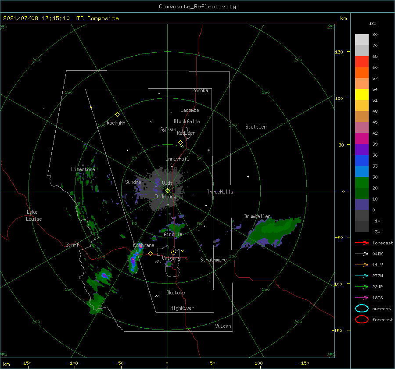Click the ThreeHills label
Image resolution: width=395 pixels, height=369 pixels.
click(220, 192)
